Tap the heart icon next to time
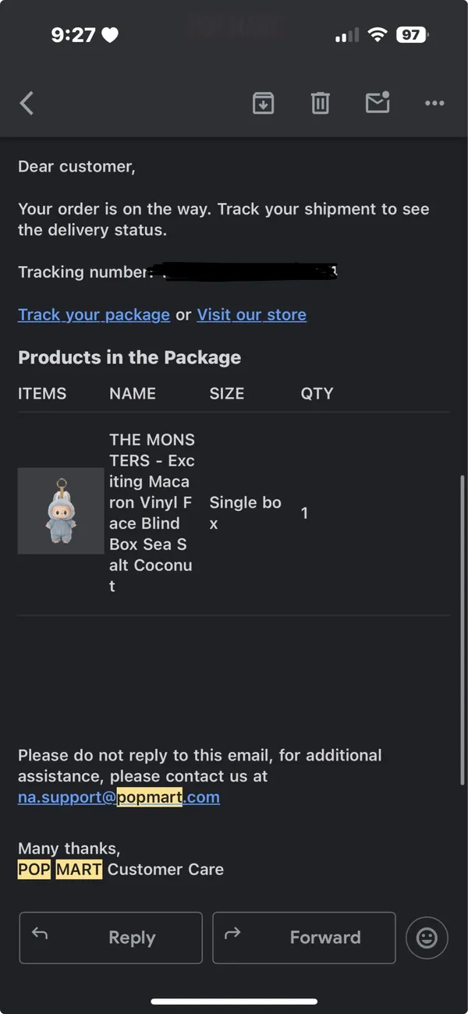This screenshot has width=468, height=1014. coord(110,34)
